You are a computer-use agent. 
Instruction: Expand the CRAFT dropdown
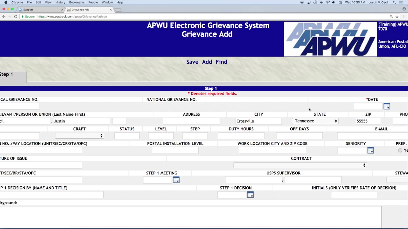pos(79,136)
